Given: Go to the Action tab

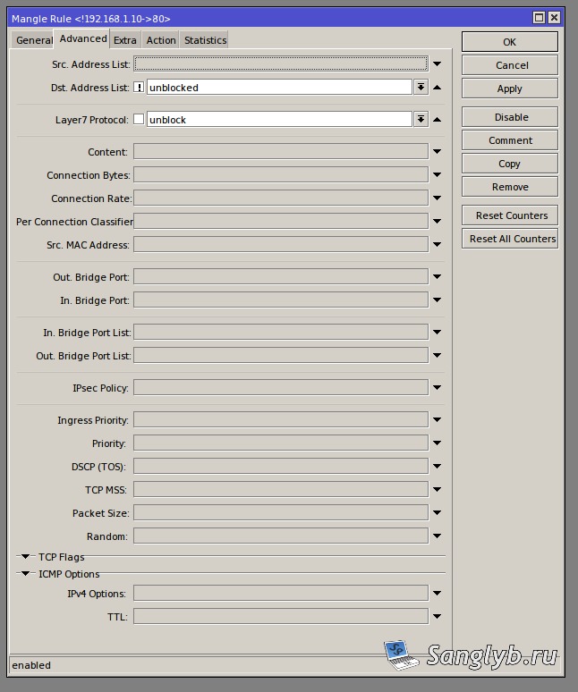Looking at the screenshot, I should (161, 40).
